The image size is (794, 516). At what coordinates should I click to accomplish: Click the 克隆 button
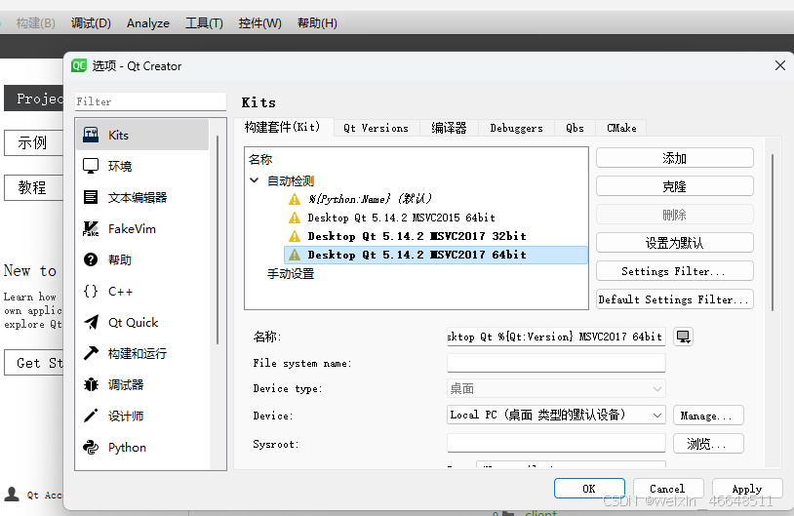(x=674, y=185)
